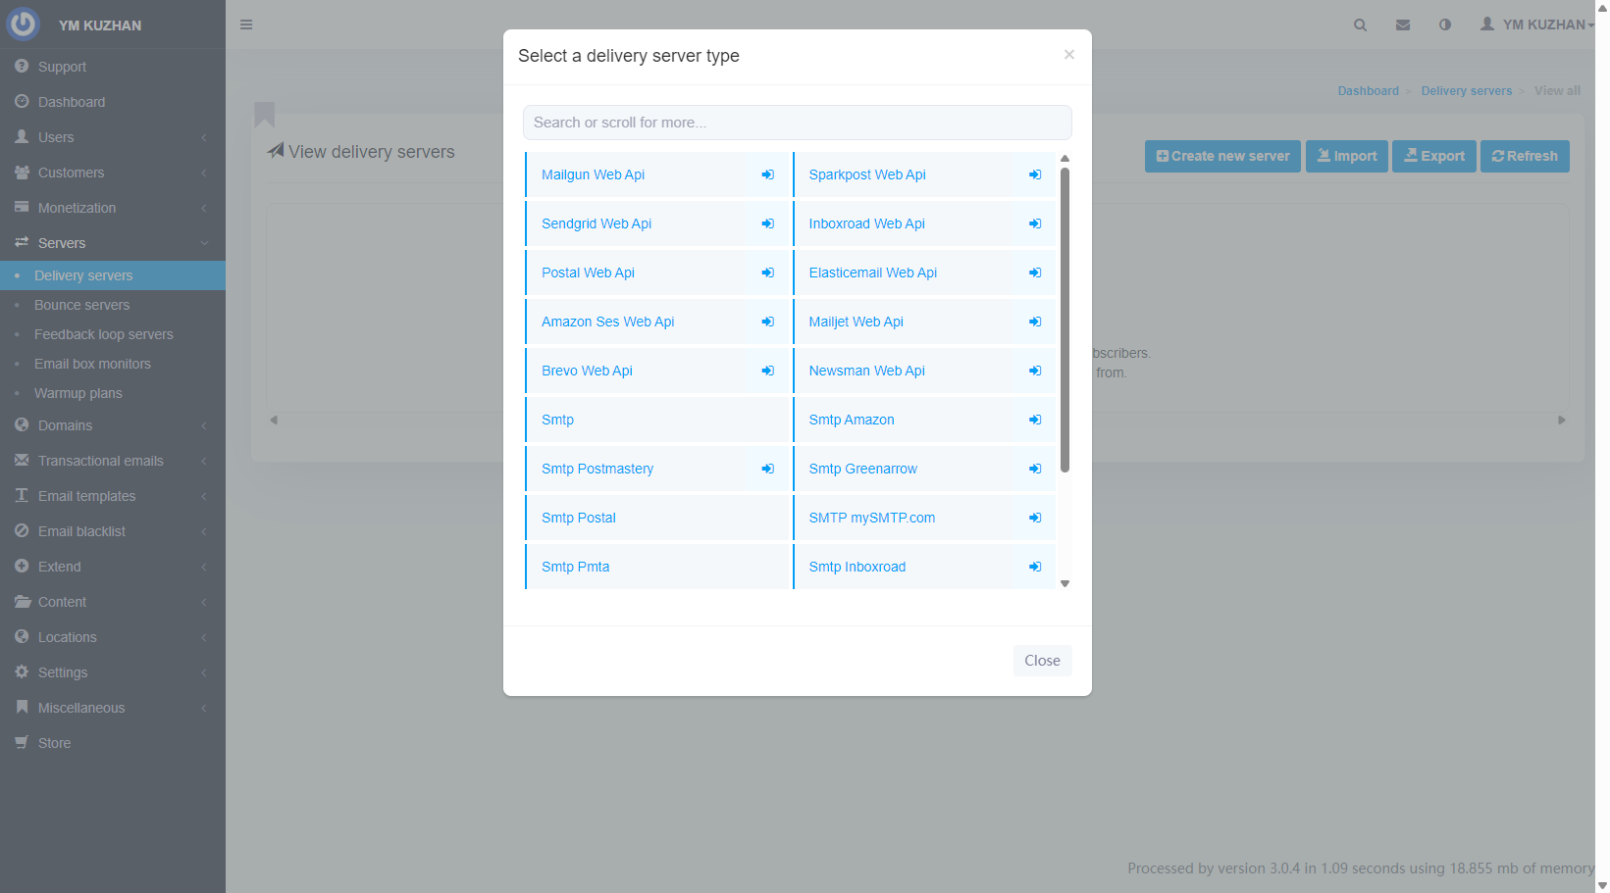Expand the Extend sidebar menu chevron
This screenshot has height=893, width=1610.
204,567
